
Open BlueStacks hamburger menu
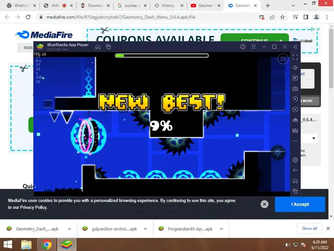click(253, 47)
